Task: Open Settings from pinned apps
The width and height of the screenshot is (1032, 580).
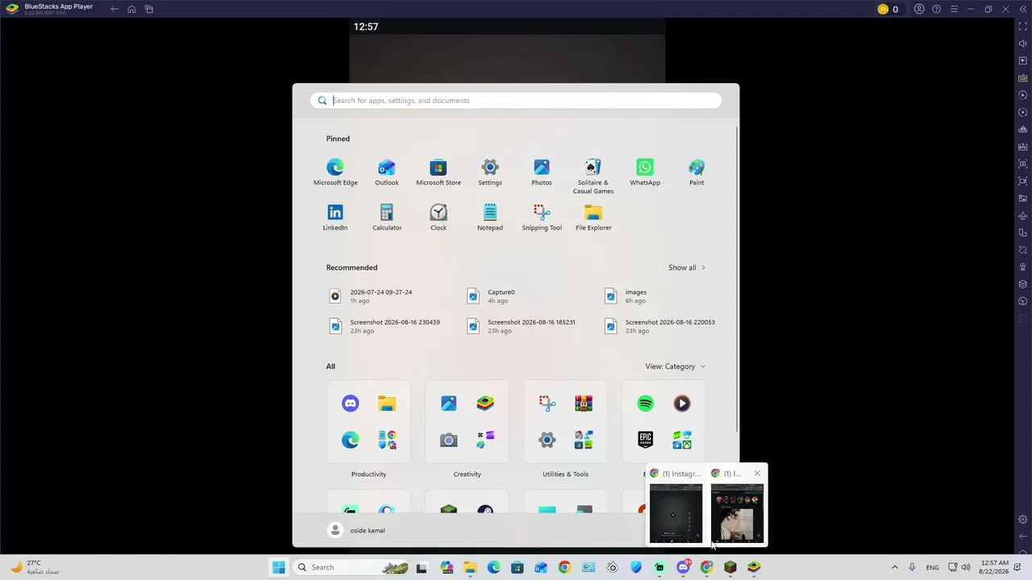Action: pos(490,172)
